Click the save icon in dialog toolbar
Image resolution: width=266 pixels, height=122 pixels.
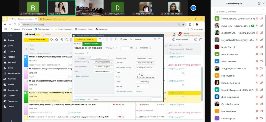[100, 39]
